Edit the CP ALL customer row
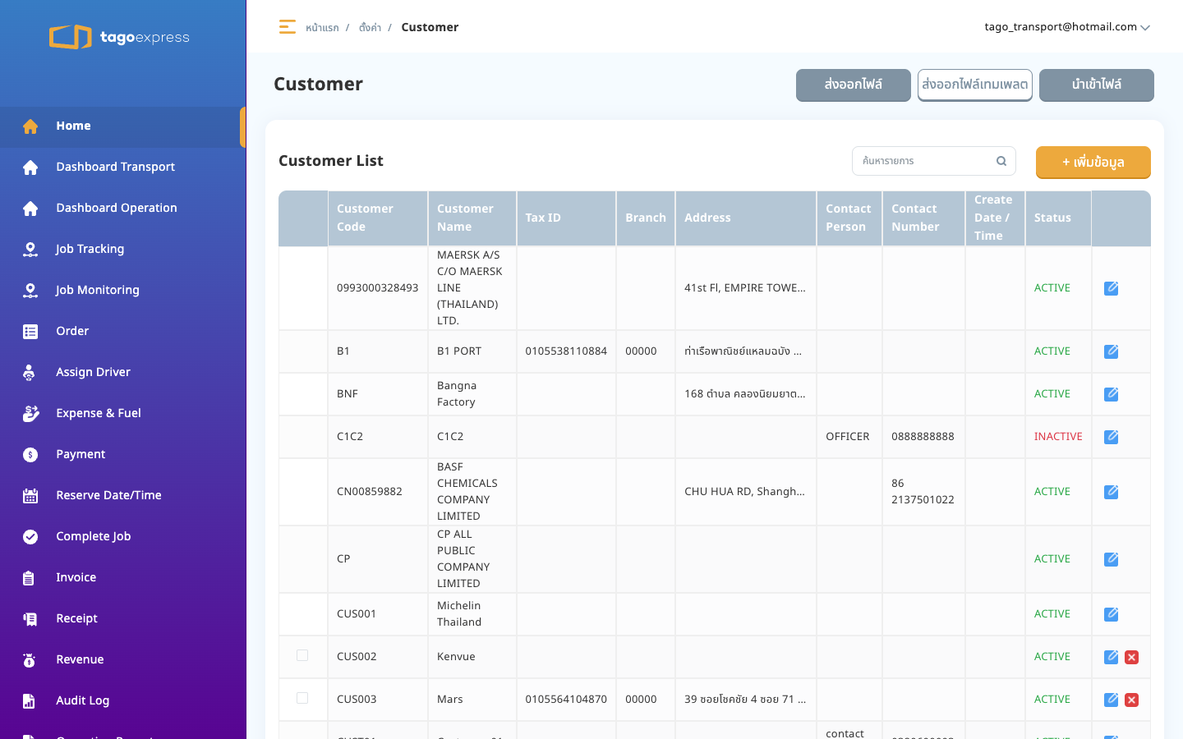This screenshot has height=739, width=1183. [1112, 559]
